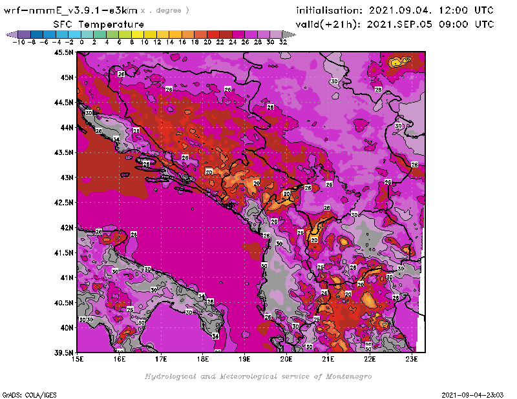Click the '32' tick label under color bar

tap(283, 42)
